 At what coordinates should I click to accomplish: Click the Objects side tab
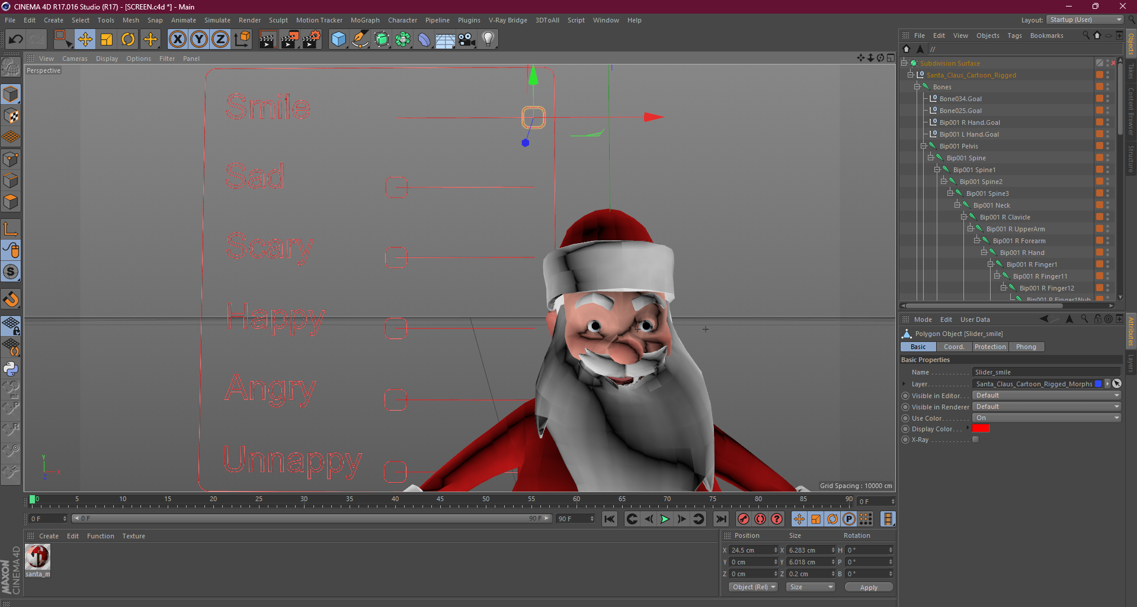click(x=1130, y=44)
